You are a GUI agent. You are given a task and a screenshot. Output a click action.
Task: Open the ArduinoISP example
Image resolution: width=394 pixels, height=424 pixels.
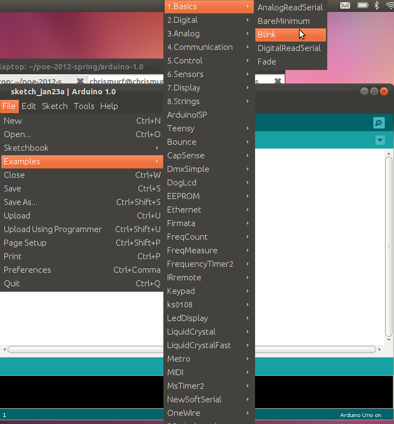coord(209,114)
